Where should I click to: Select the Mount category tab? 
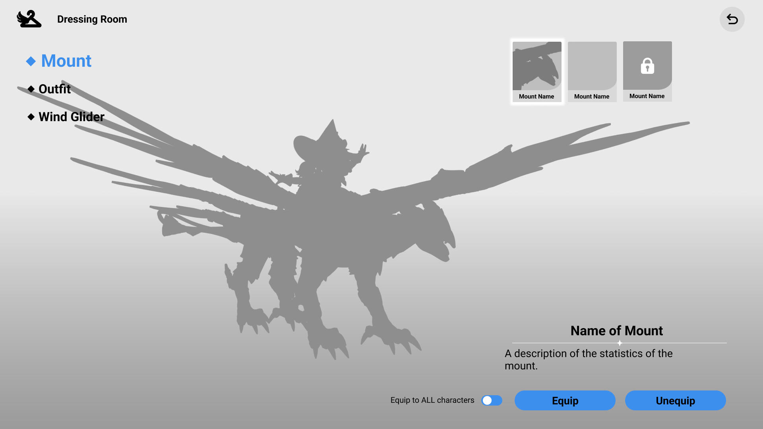66,61
